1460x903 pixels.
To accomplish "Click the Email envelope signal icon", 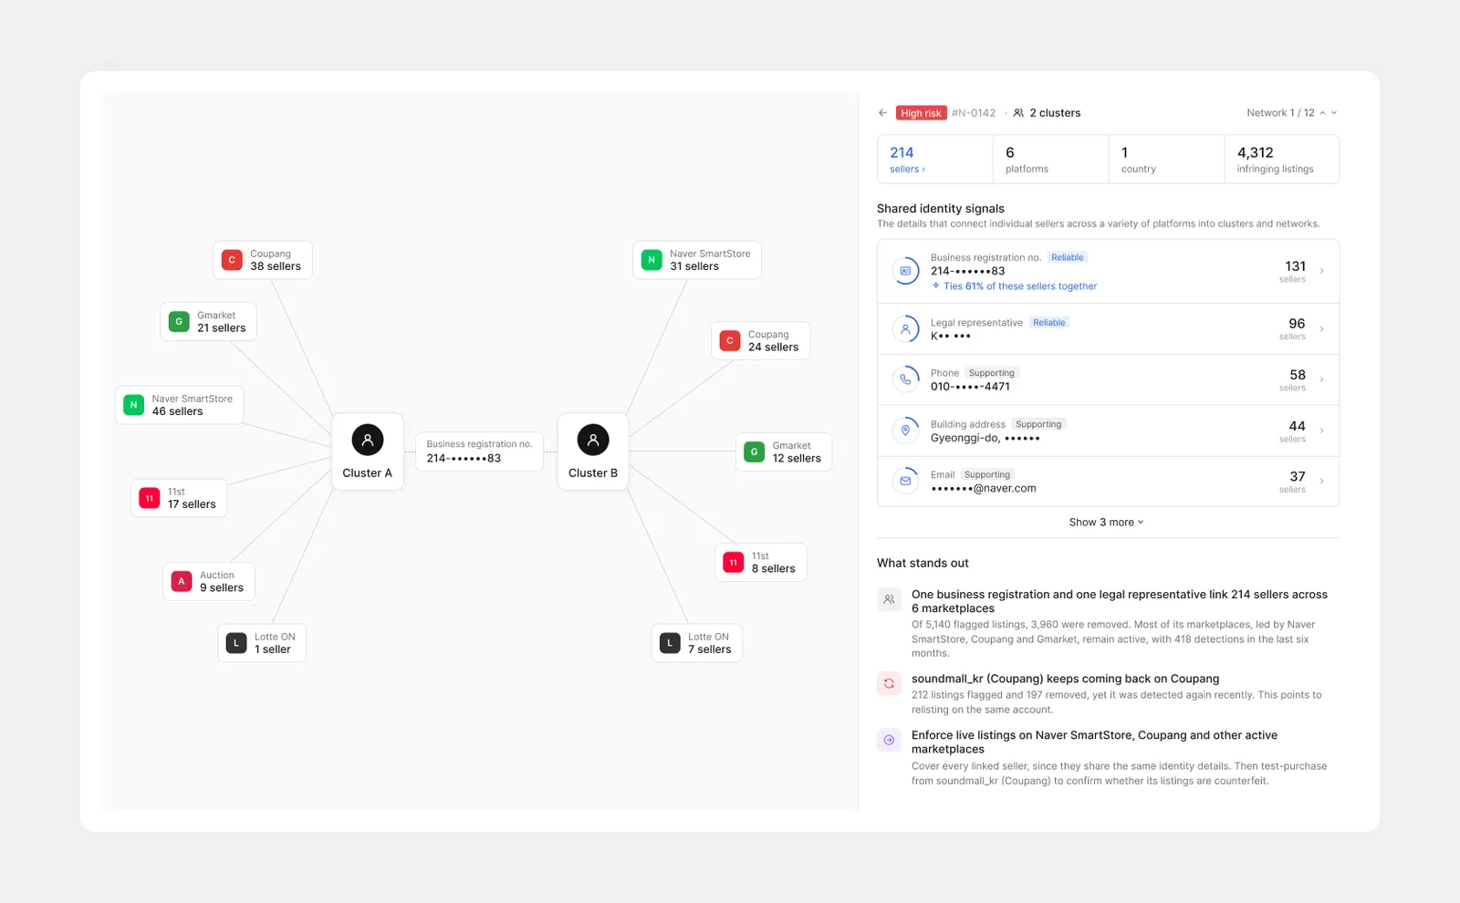I will tap(905, 481).
